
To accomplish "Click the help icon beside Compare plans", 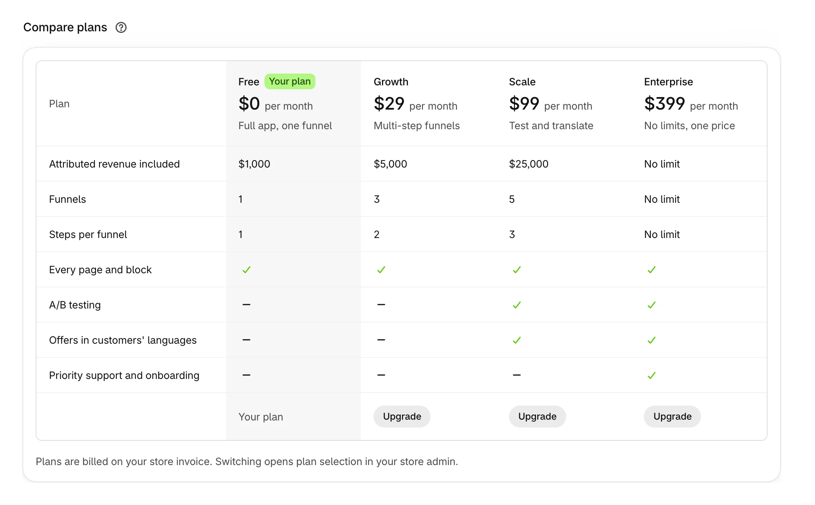I will (x=121, y=27).
